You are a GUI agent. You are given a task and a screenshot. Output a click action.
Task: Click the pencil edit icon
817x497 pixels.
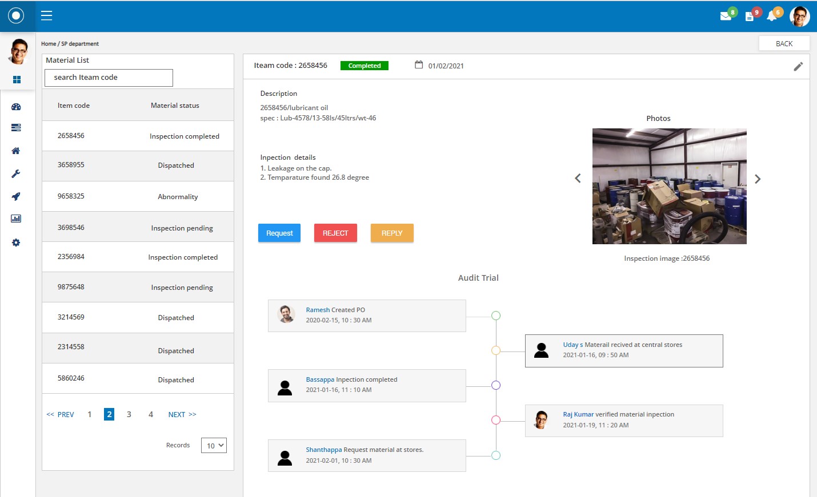(798, 67)
